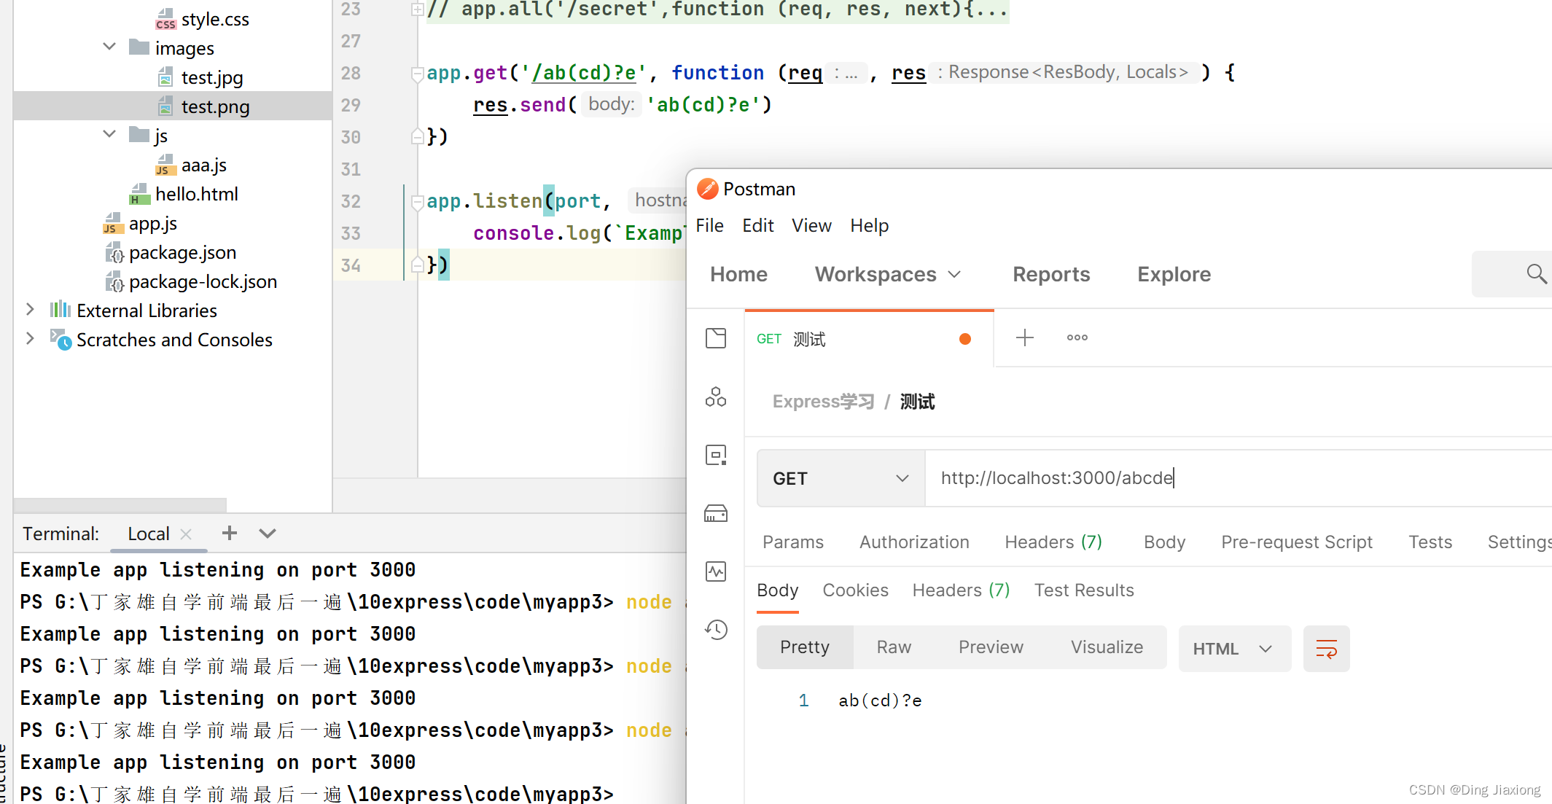Open the Postman View menu
Screen dimensions: 1552x804
point(811,226)
